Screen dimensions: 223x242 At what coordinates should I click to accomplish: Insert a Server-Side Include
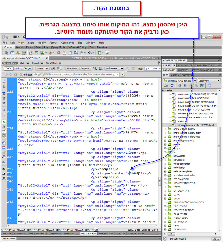(x=70, y=53)
